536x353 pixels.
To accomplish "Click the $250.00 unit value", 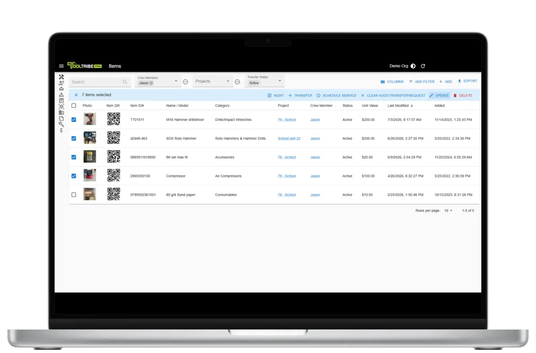I will (x=368, y=120).
